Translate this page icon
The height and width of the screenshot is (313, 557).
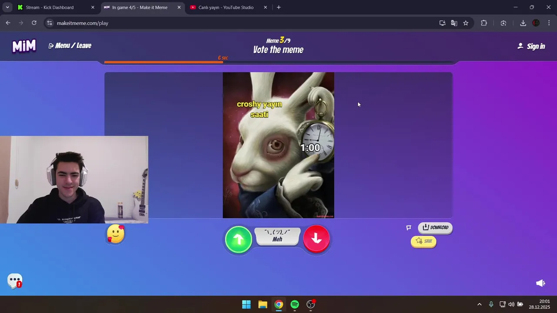[x=454, y=23]
